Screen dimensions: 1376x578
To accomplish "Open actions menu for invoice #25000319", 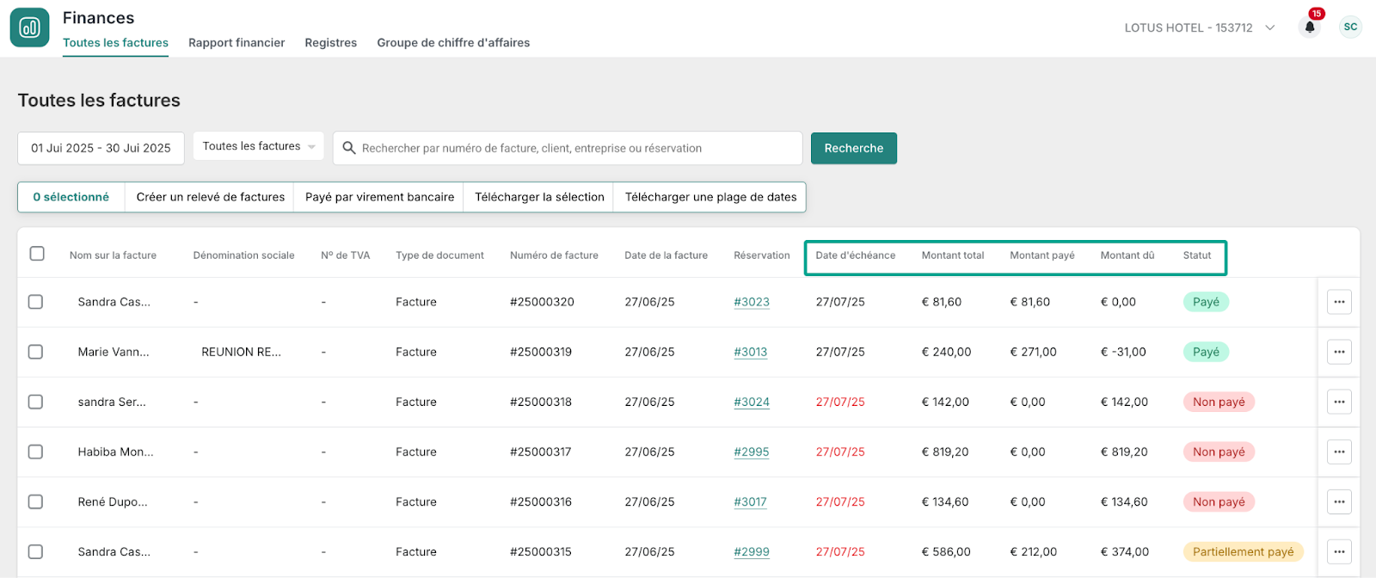I will [1339, 352].
